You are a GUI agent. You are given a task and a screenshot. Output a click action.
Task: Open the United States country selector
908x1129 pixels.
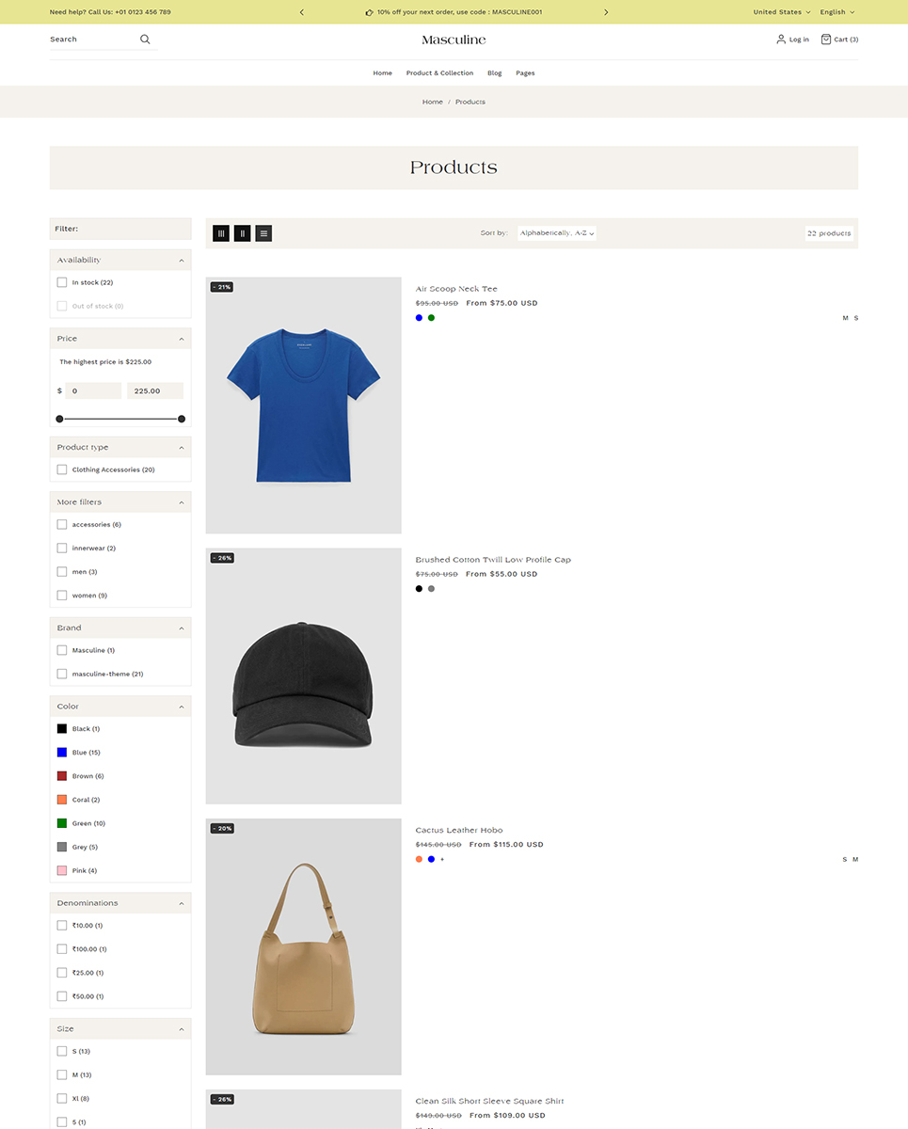(x=781, y=12)
